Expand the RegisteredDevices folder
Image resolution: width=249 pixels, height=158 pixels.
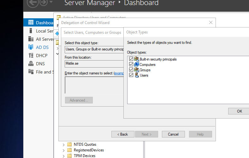tap(63, 150)
